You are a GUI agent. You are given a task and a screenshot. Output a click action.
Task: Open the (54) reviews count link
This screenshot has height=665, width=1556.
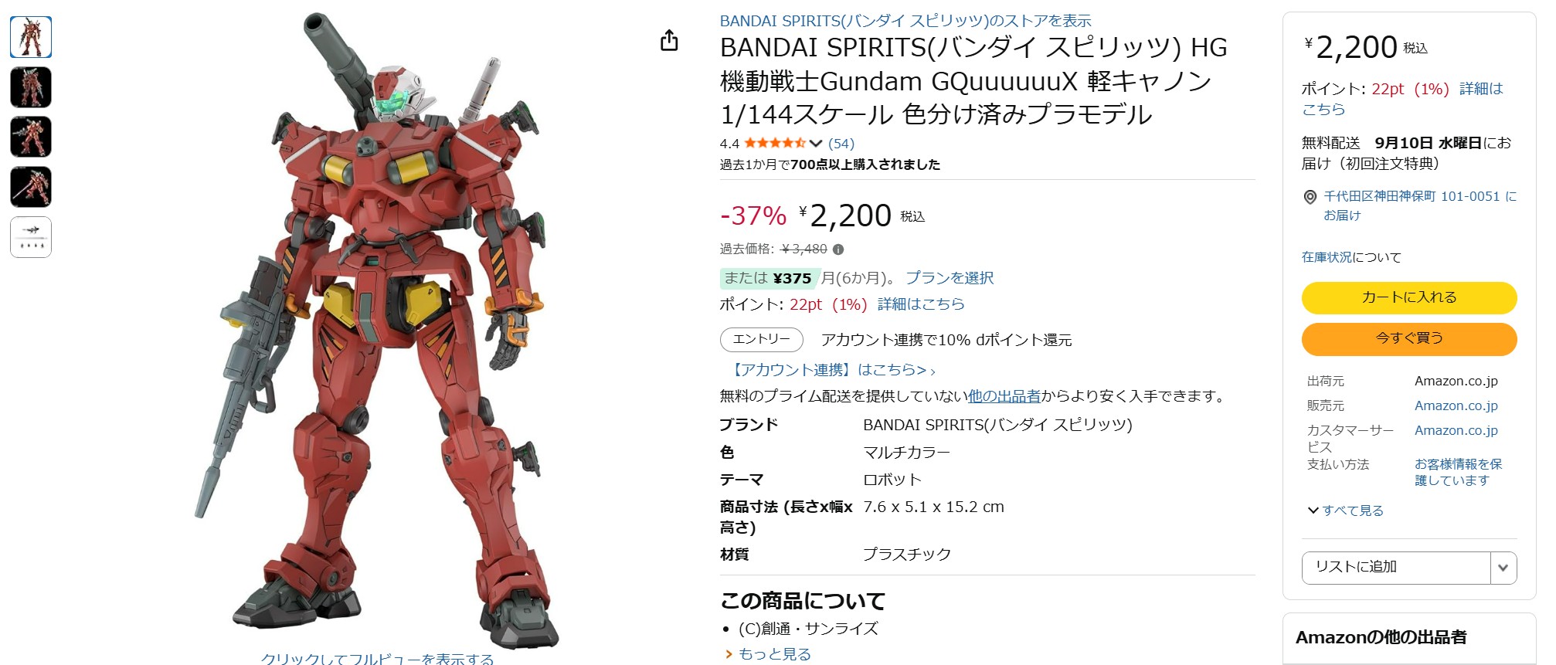tap(841, 144)
